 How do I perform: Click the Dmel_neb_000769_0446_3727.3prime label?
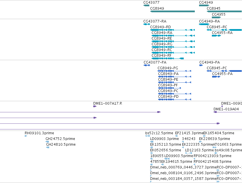pyautogui.click(x=183, y=168)
